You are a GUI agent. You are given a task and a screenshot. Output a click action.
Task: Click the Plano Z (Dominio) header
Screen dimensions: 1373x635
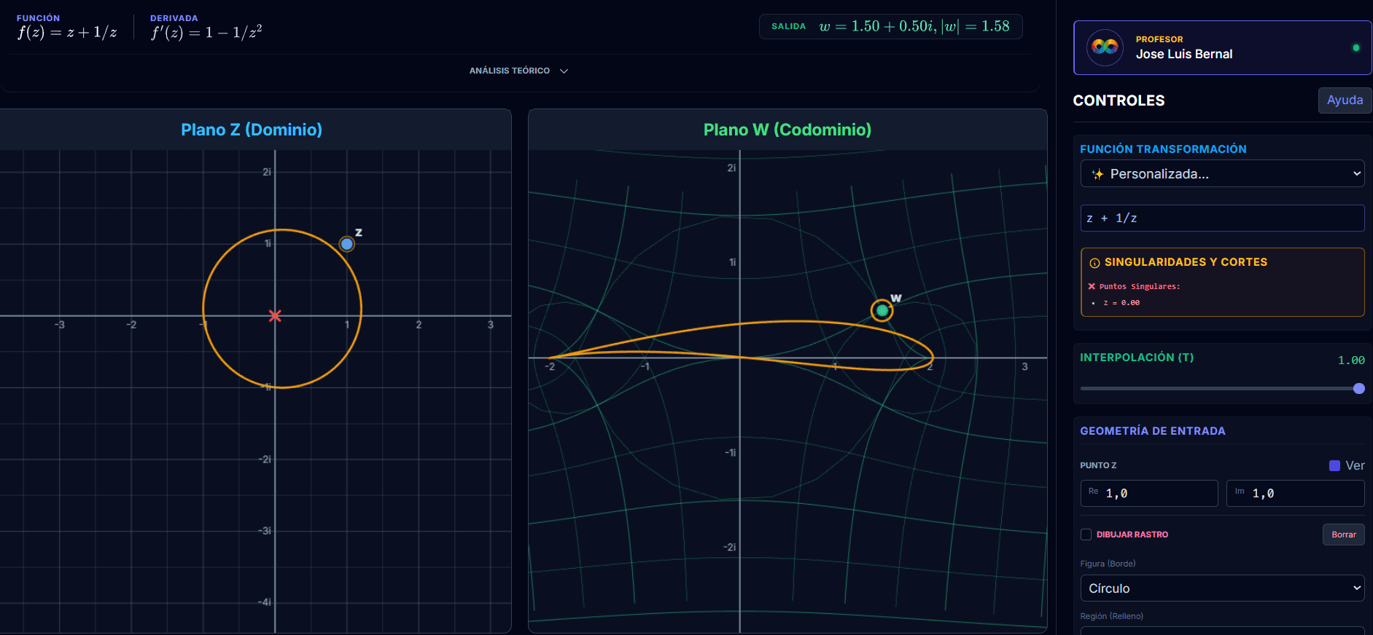(252, 130)
